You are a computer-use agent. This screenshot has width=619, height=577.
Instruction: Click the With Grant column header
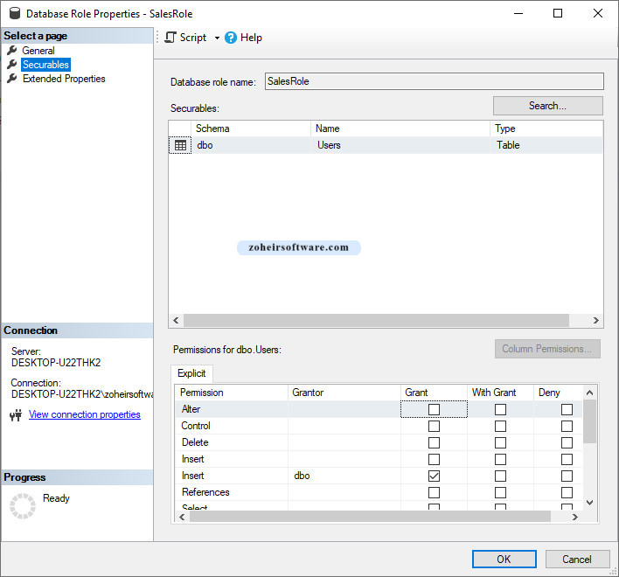tap(500, 393)
